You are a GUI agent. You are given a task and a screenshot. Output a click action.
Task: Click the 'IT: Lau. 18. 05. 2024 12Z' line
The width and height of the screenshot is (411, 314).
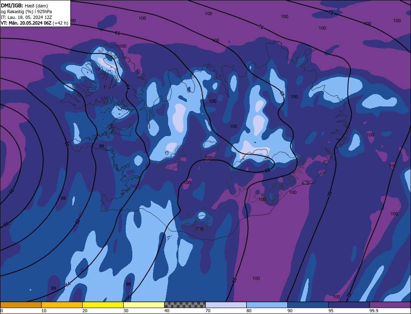(x=26, y=17)
